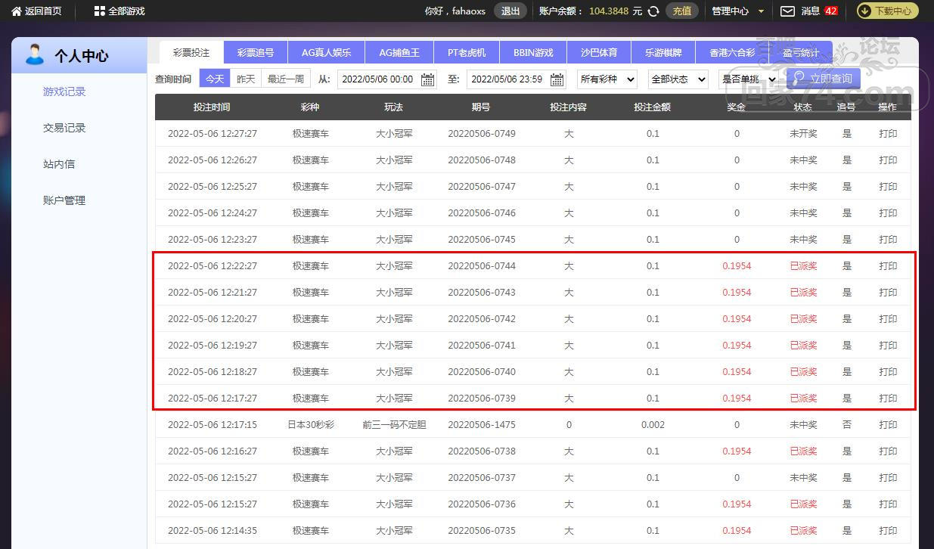Click the 个人中心 user avatar icon

coord(35,55)
